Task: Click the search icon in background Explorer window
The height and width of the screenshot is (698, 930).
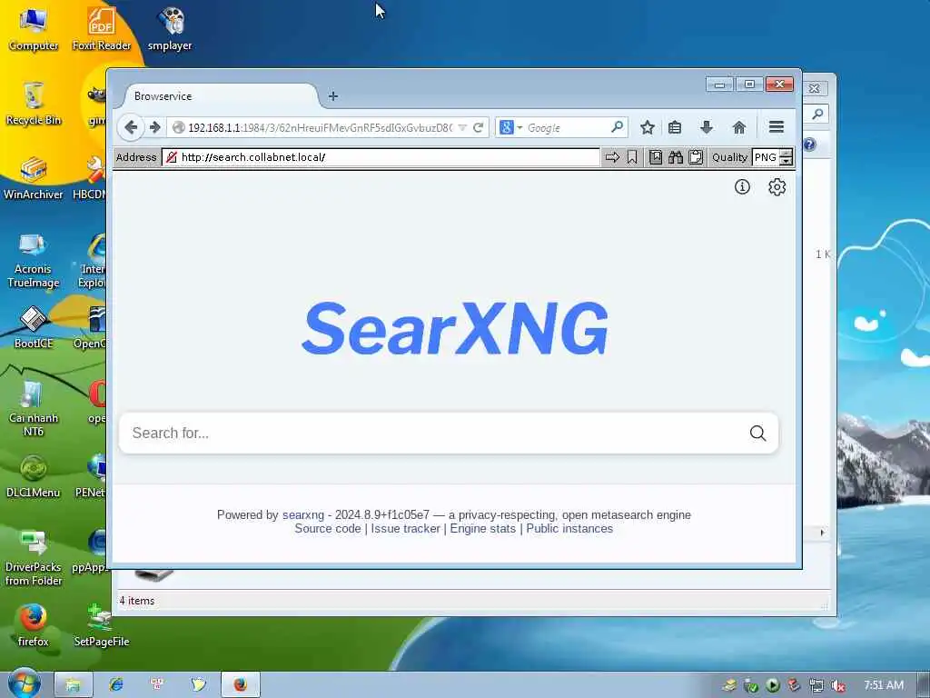Action: 817,114
